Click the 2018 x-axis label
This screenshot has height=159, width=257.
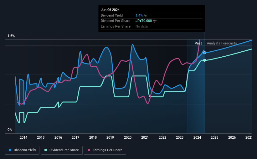click(x=93, y=137)
